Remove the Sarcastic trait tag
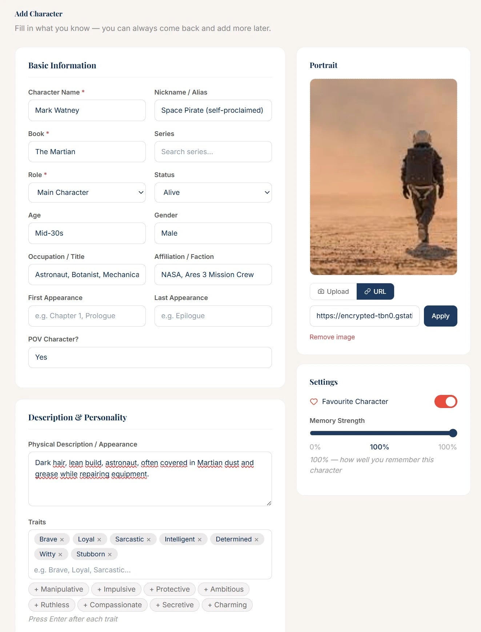 point(148,540)
